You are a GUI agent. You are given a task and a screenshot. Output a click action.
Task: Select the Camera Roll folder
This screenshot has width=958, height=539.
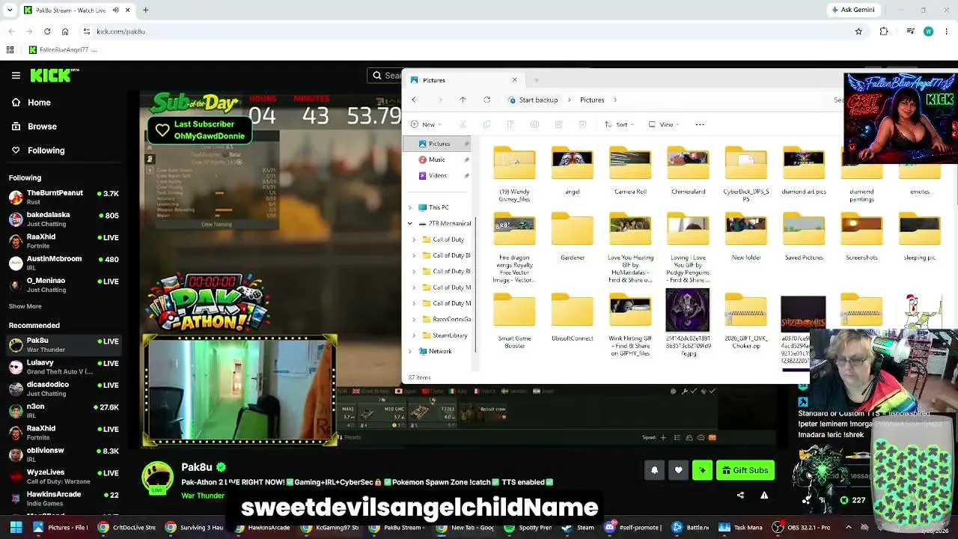pyautogui.click(x=630, y=171)
